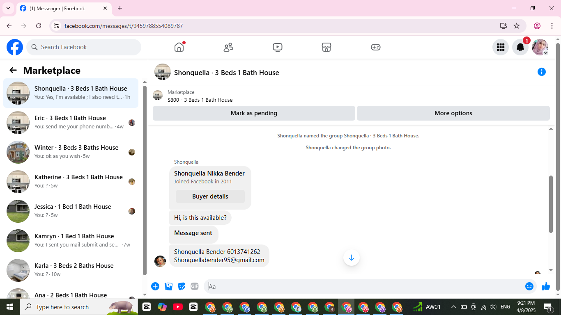The image size is (561, 315).
Task: Click conversation header group photo
Action: click(x=163, y=72)
